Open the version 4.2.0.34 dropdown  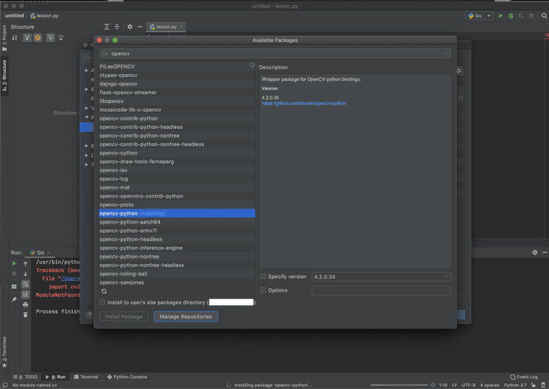(x=381, y=276)
